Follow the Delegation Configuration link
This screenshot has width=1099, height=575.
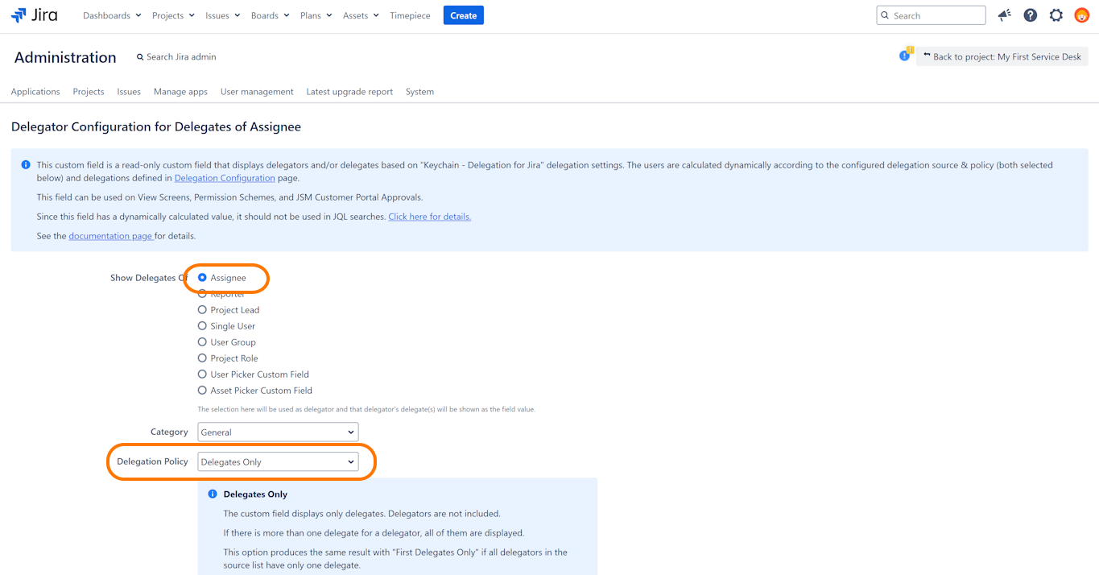225,178
